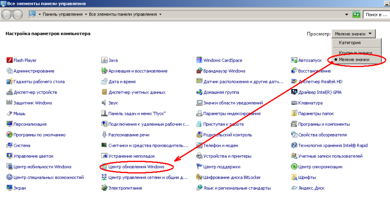Expand arrow after Панель управления breadcrumb

(x=86, y=14)
